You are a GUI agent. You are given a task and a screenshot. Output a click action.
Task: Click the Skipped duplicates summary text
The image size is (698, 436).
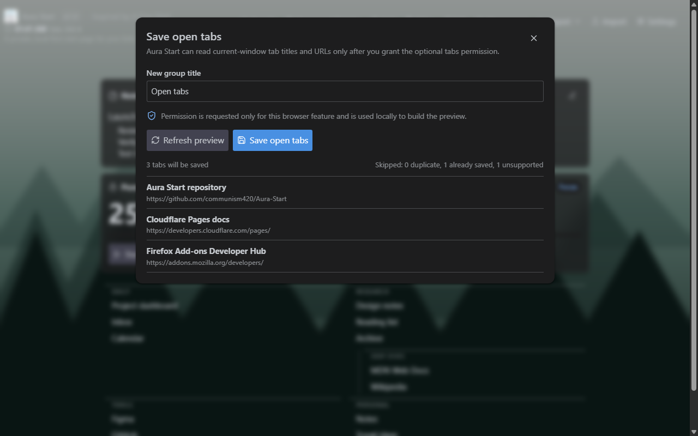[x=459, y=165]
